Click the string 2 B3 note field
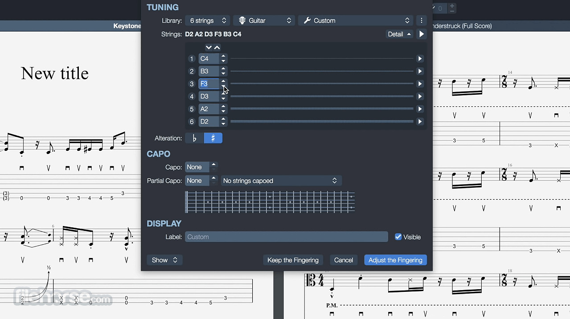Viewport: 570px width, 319px height. [x=209, y=71]
